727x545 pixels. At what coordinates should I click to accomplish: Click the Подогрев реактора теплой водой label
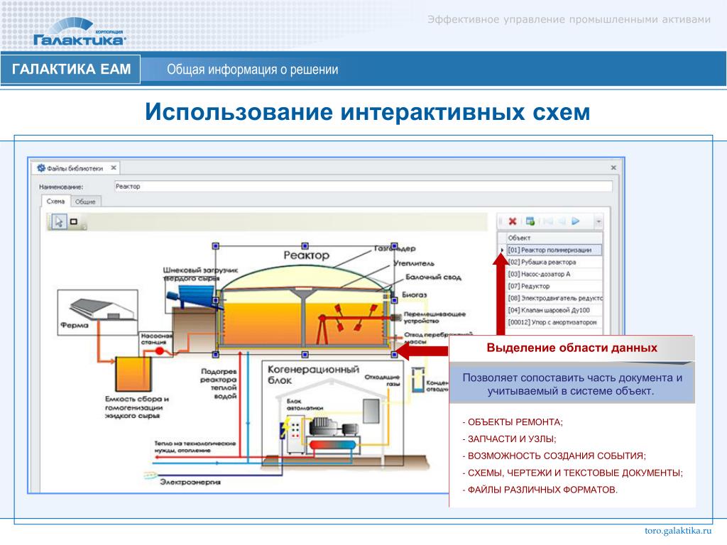[x=219, y=384]
